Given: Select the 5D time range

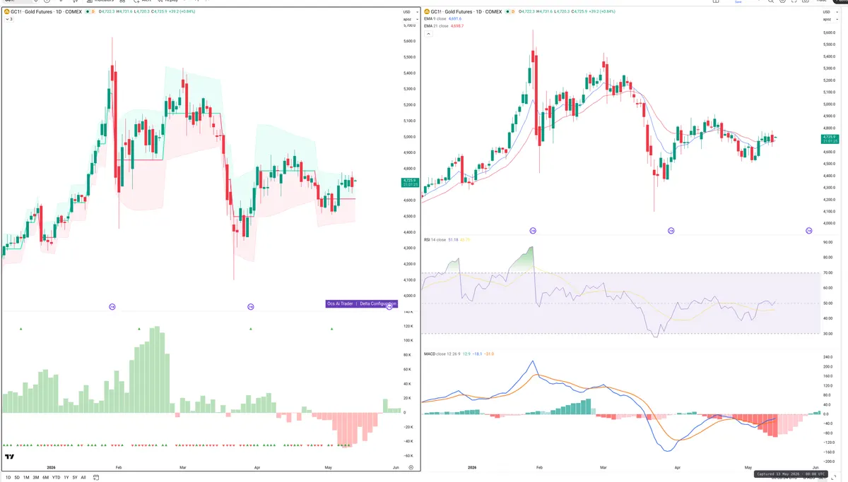Looking at the screenshot, I should coord(17,478).
